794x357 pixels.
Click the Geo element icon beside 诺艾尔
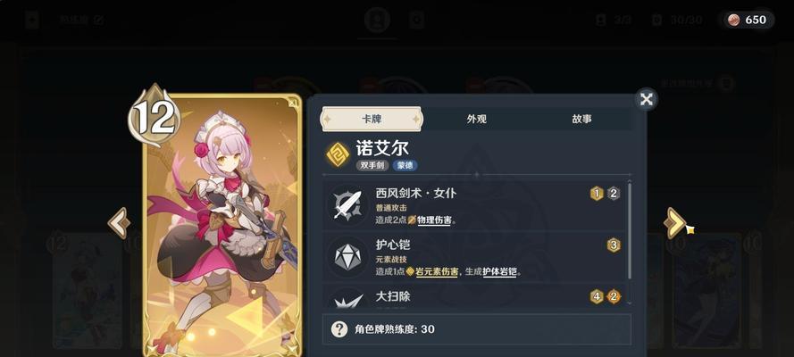pos(338,154)
